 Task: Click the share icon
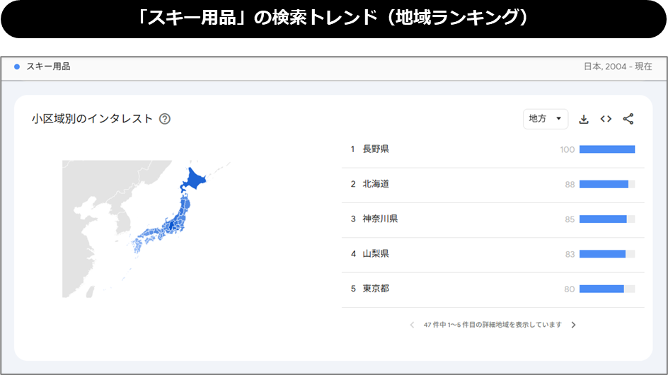[628, 119]
